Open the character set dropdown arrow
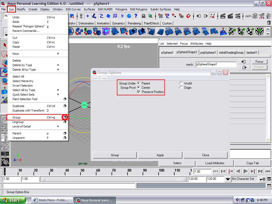The image size is (272, 204). pos(228,179)
